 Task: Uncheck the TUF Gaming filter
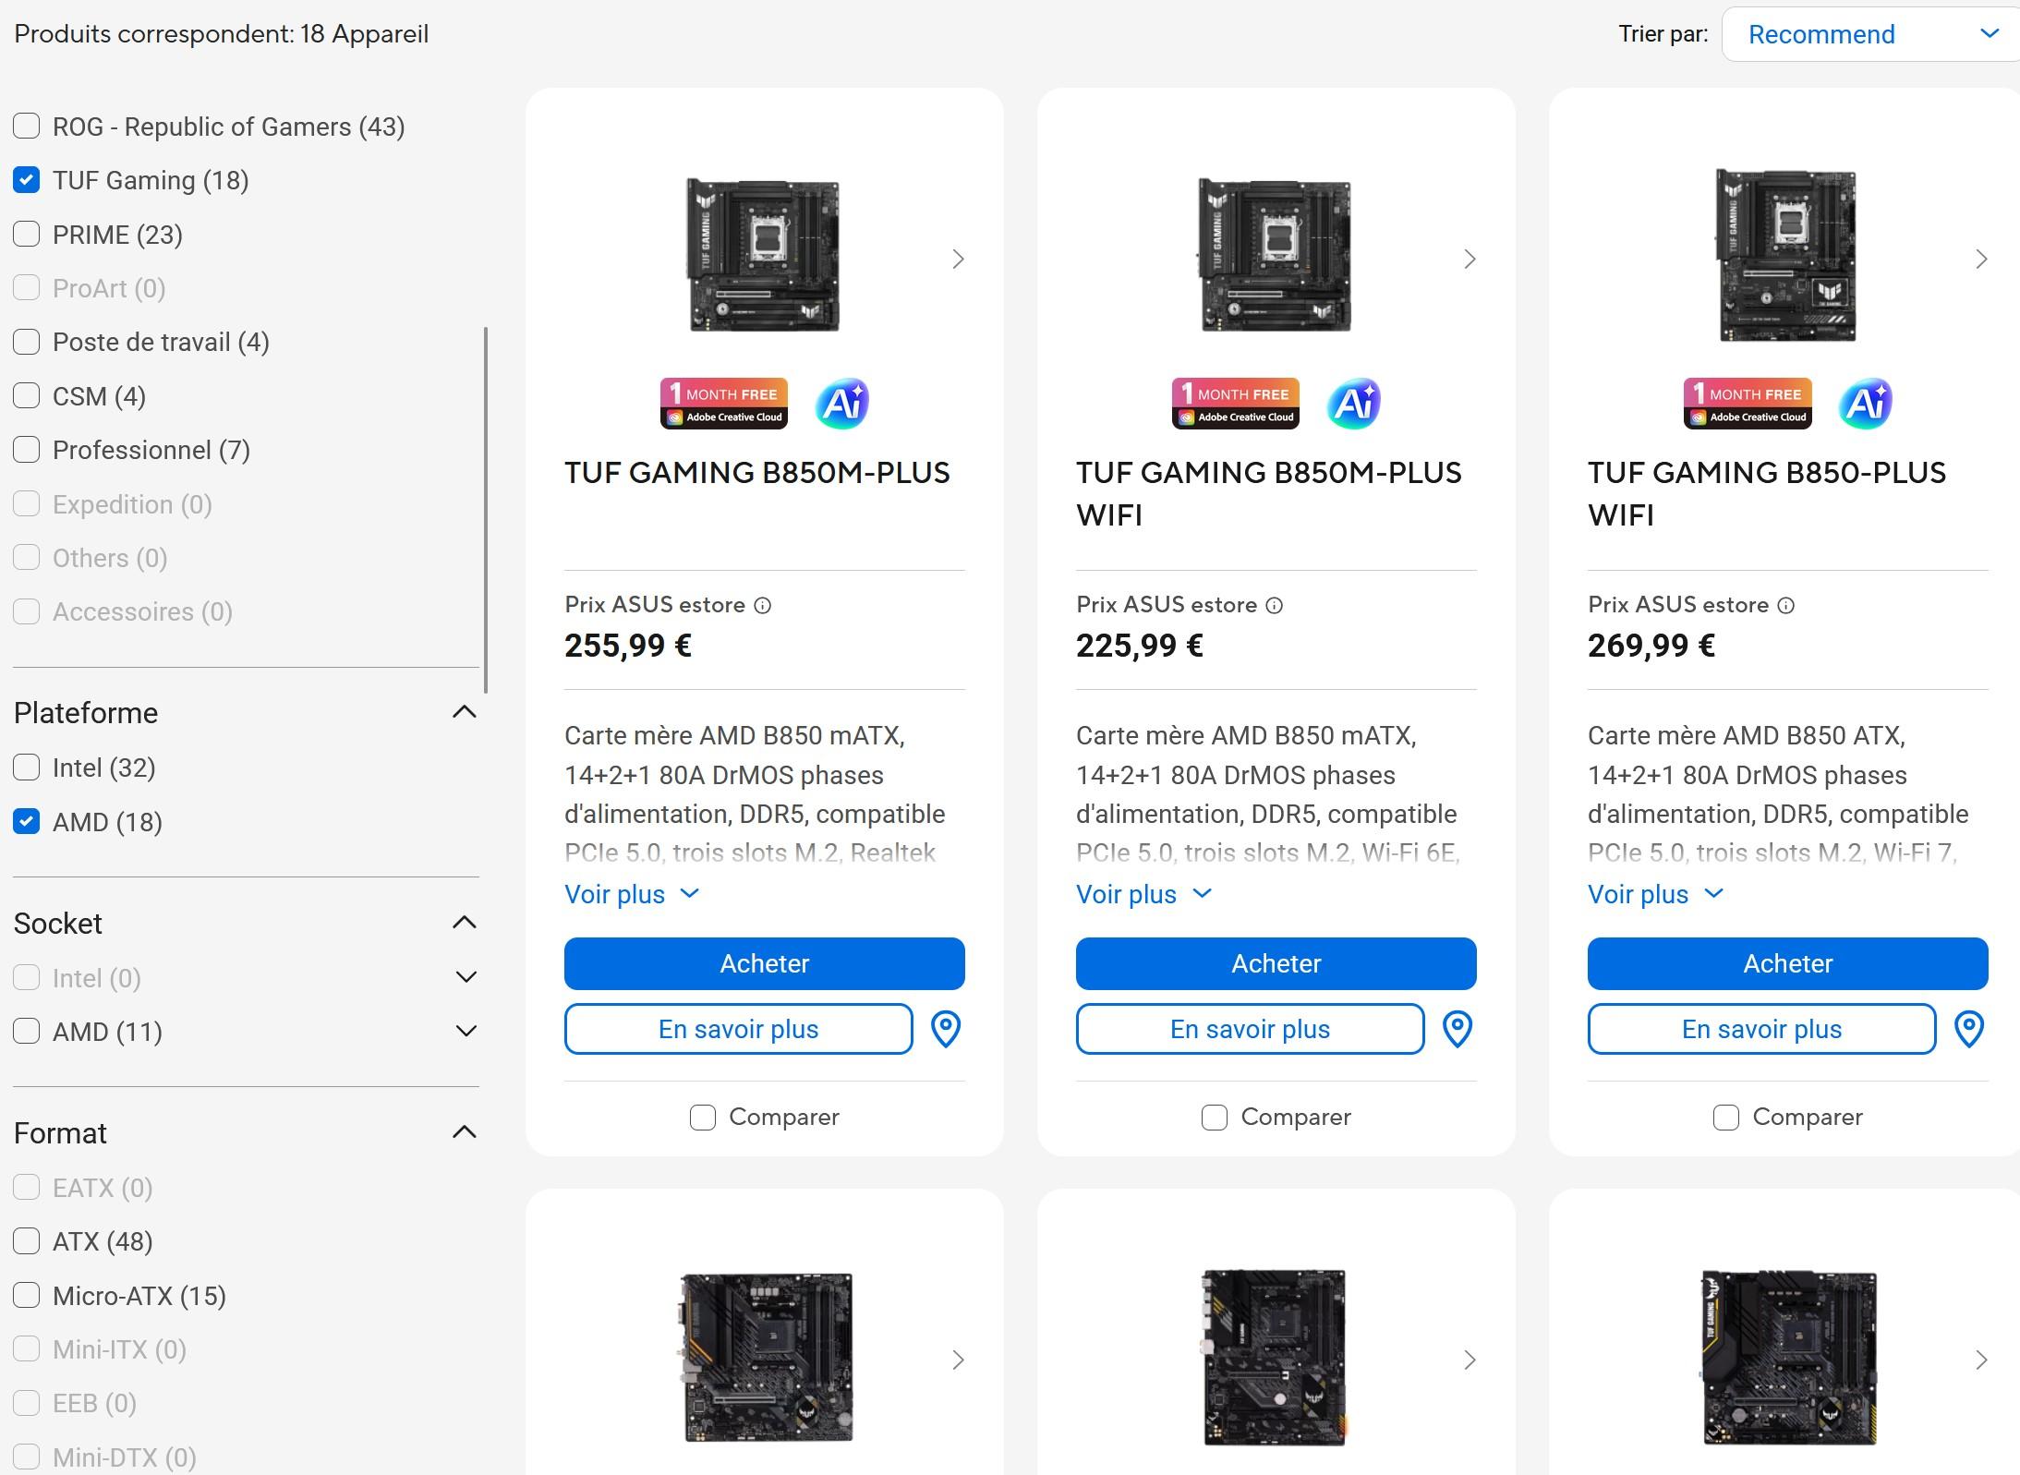[x=26, y=180]
